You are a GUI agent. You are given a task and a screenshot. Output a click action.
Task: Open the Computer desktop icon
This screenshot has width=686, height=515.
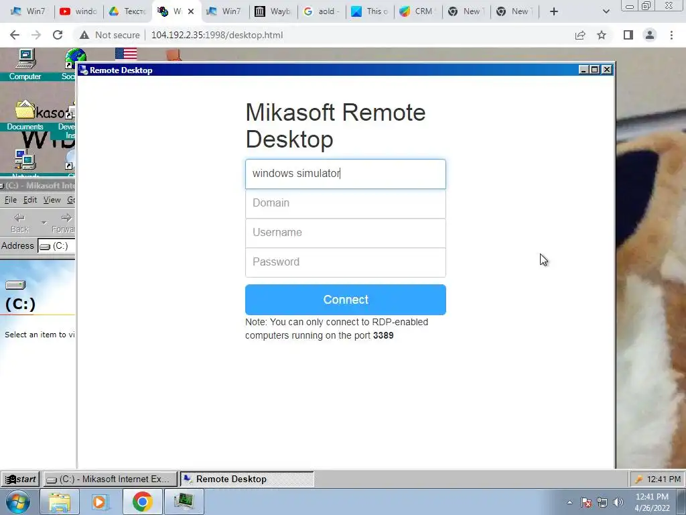tap(25, 64)
